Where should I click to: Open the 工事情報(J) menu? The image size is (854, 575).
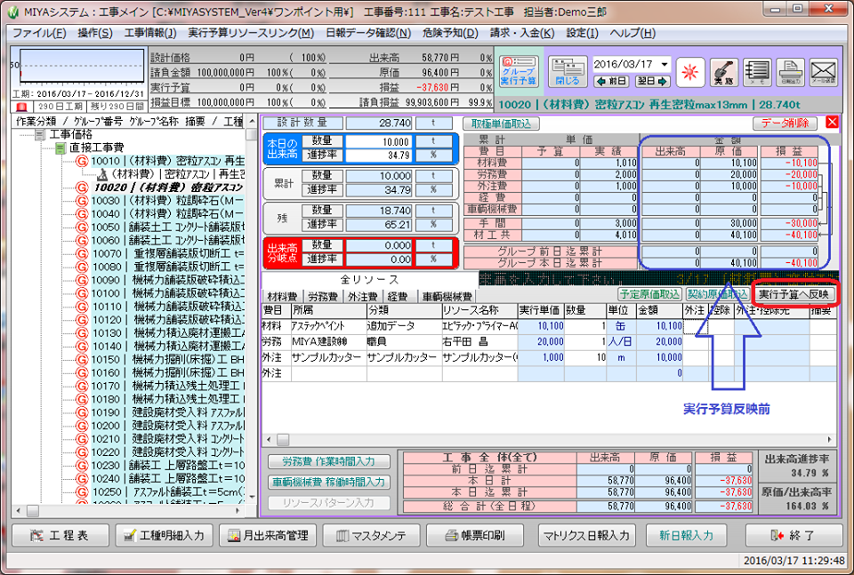(150, 33)
